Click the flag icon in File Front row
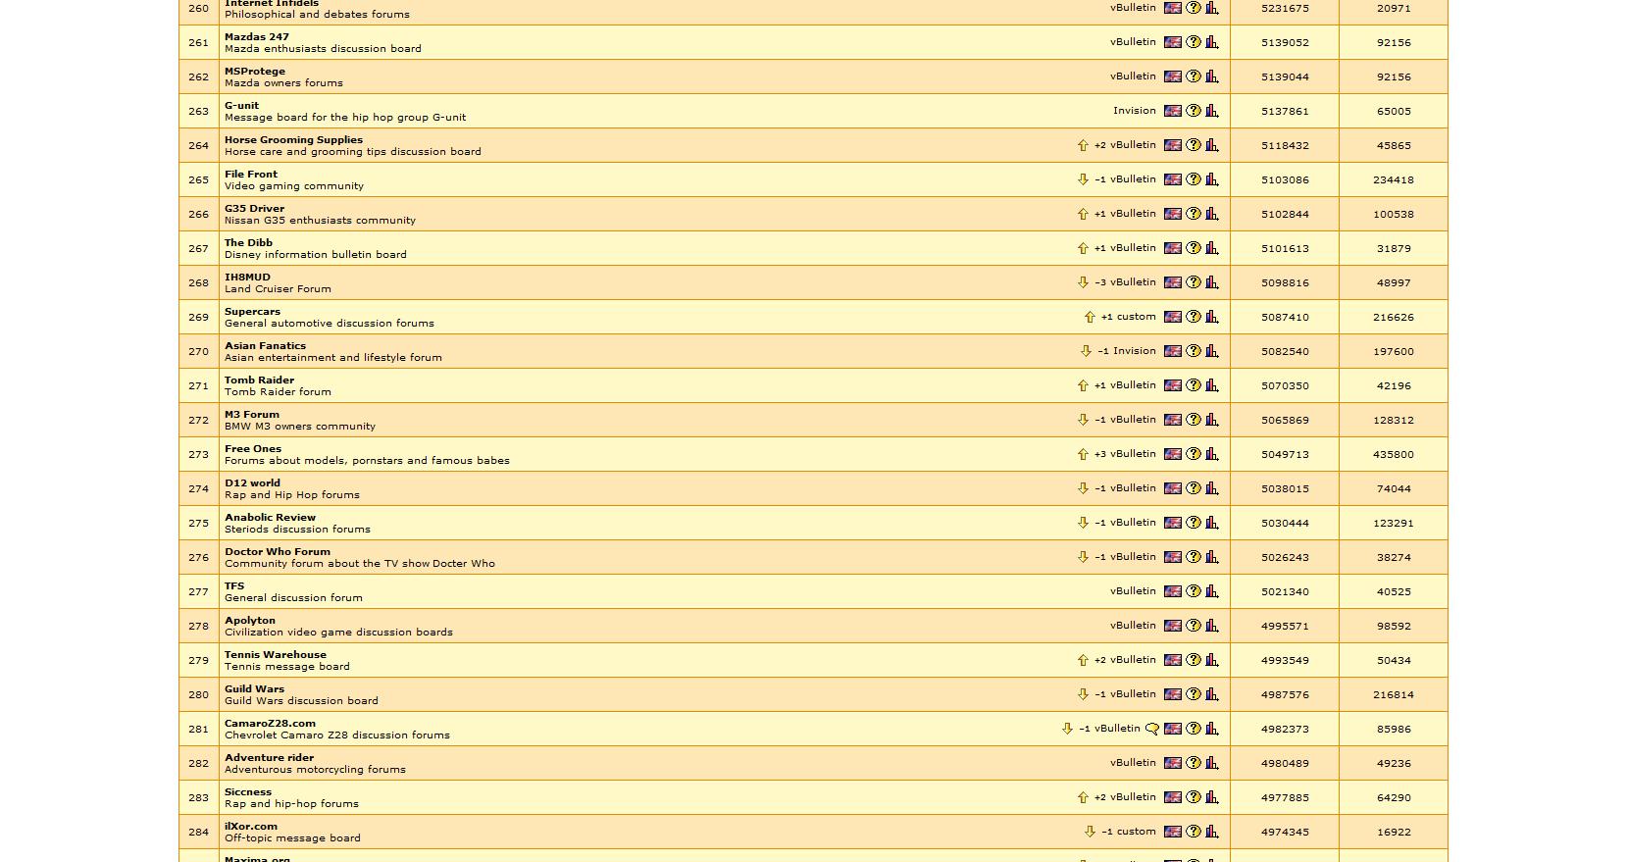Viewport: 1627px width, 862px height. [x=1172, y=179]
